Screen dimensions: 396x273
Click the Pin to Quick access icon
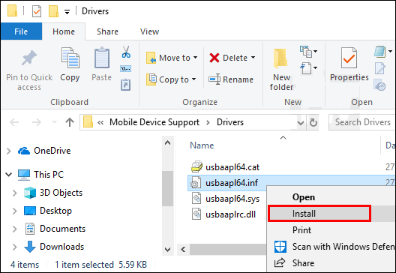(29, 58)
